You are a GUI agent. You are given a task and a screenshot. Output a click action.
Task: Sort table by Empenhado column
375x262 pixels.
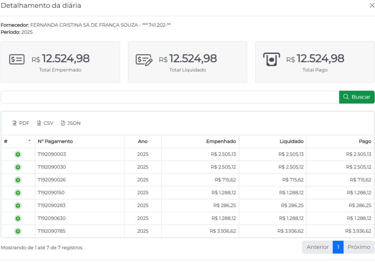221,141
